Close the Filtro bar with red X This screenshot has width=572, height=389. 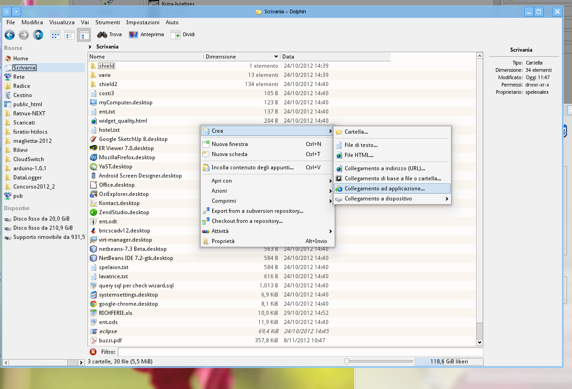pyautogui.click(x=93, y=352)
